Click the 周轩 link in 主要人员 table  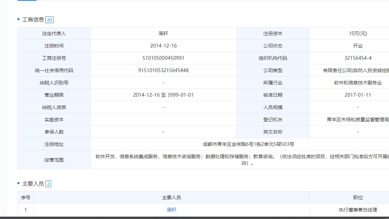(171, 210)
